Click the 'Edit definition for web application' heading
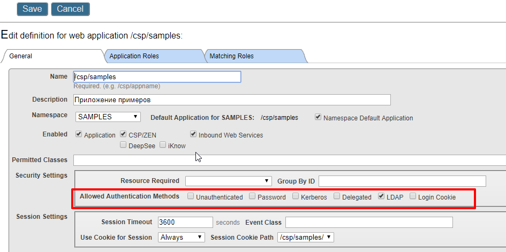Viewport: 506px width, 252px height. pyautogui.click(x=92, y=35)
